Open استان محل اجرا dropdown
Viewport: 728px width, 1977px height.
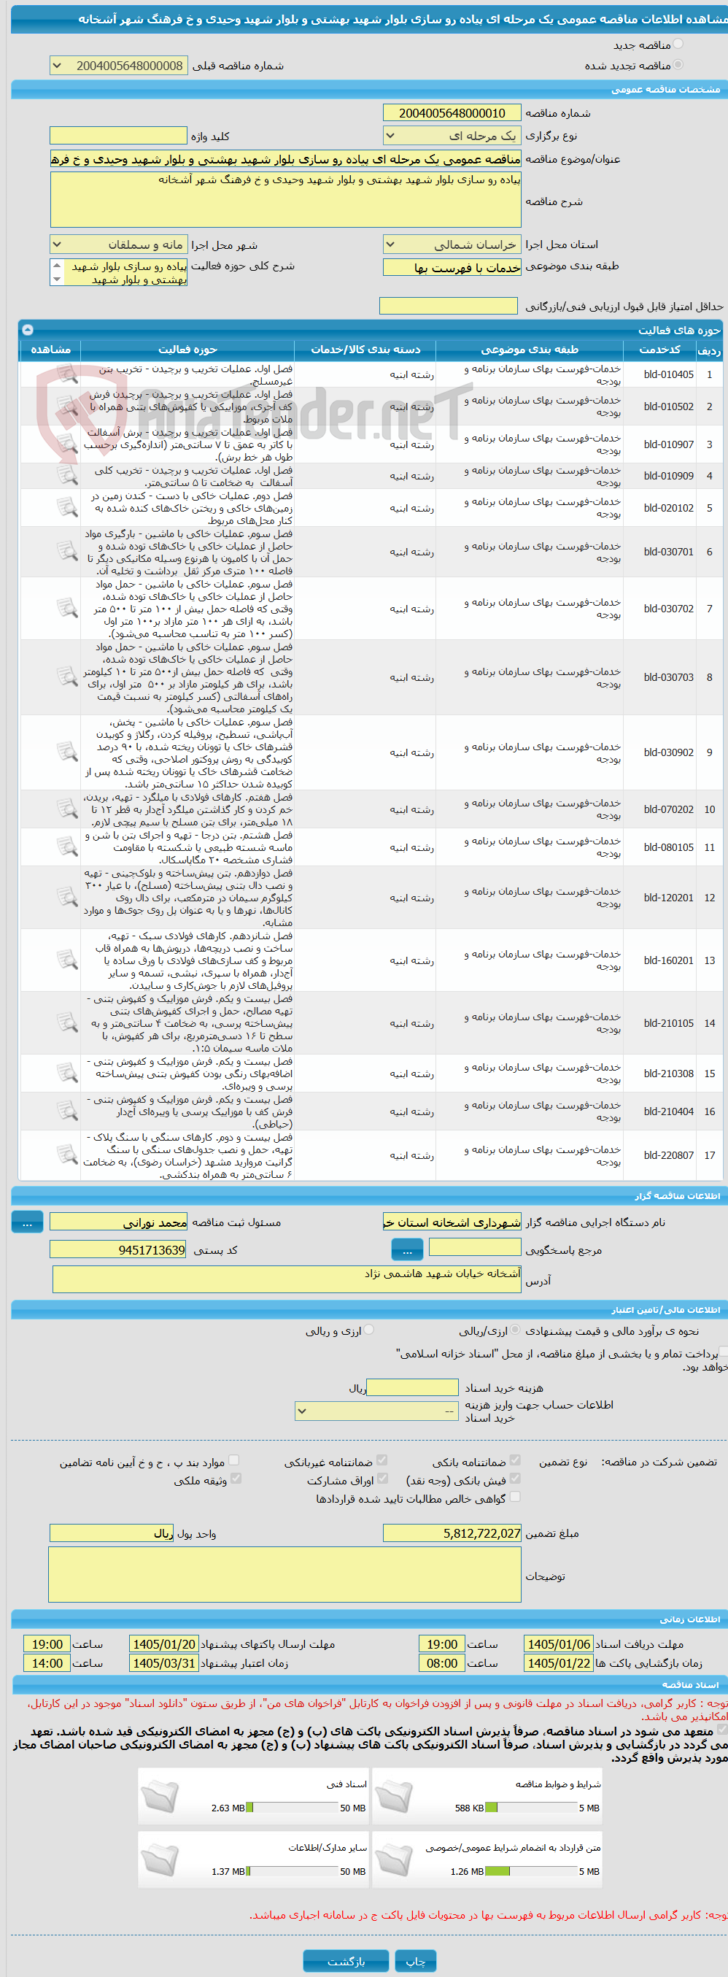[x=452, y=244]
